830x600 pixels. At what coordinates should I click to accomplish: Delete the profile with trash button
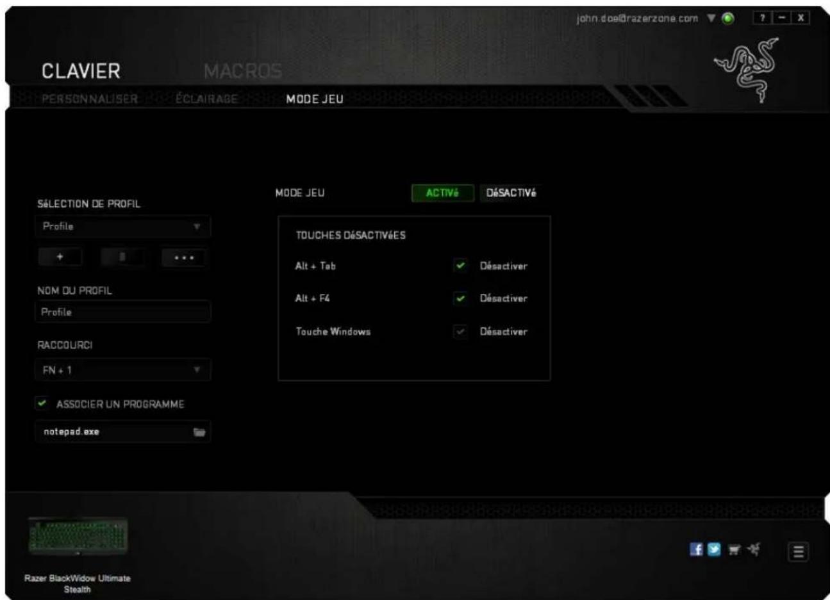tap(122, 257)
